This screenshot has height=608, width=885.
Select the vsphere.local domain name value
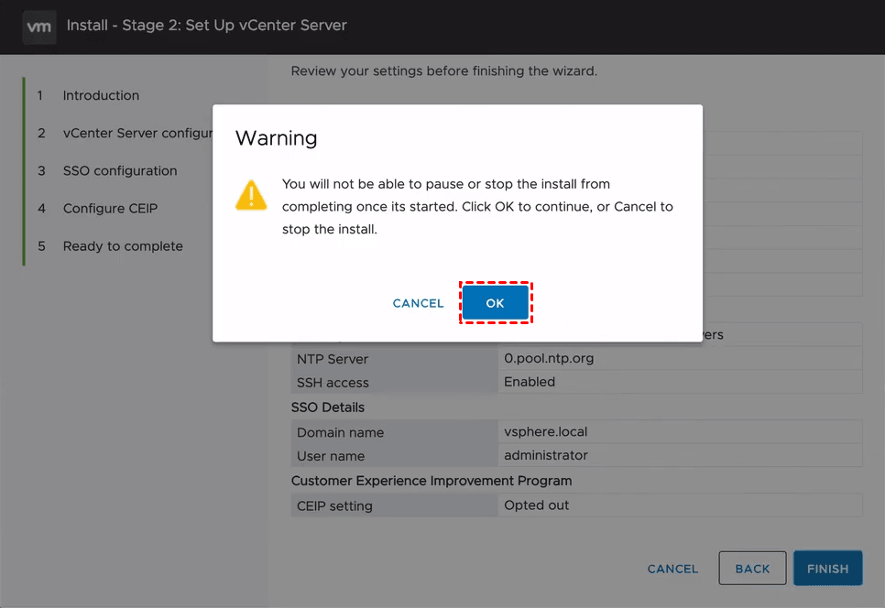pos(547,431)
